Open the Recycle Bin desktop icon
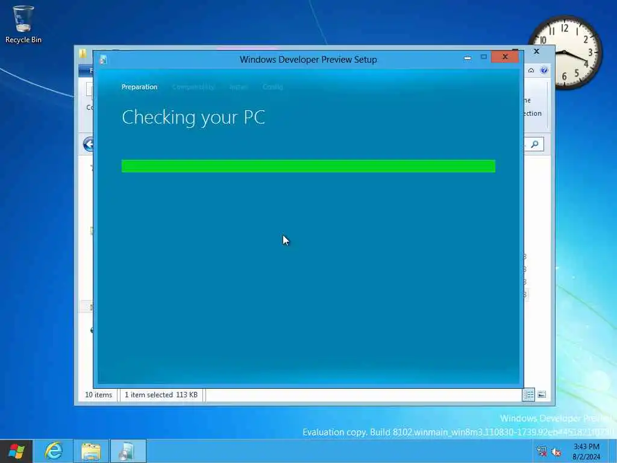 coord(23,24)
